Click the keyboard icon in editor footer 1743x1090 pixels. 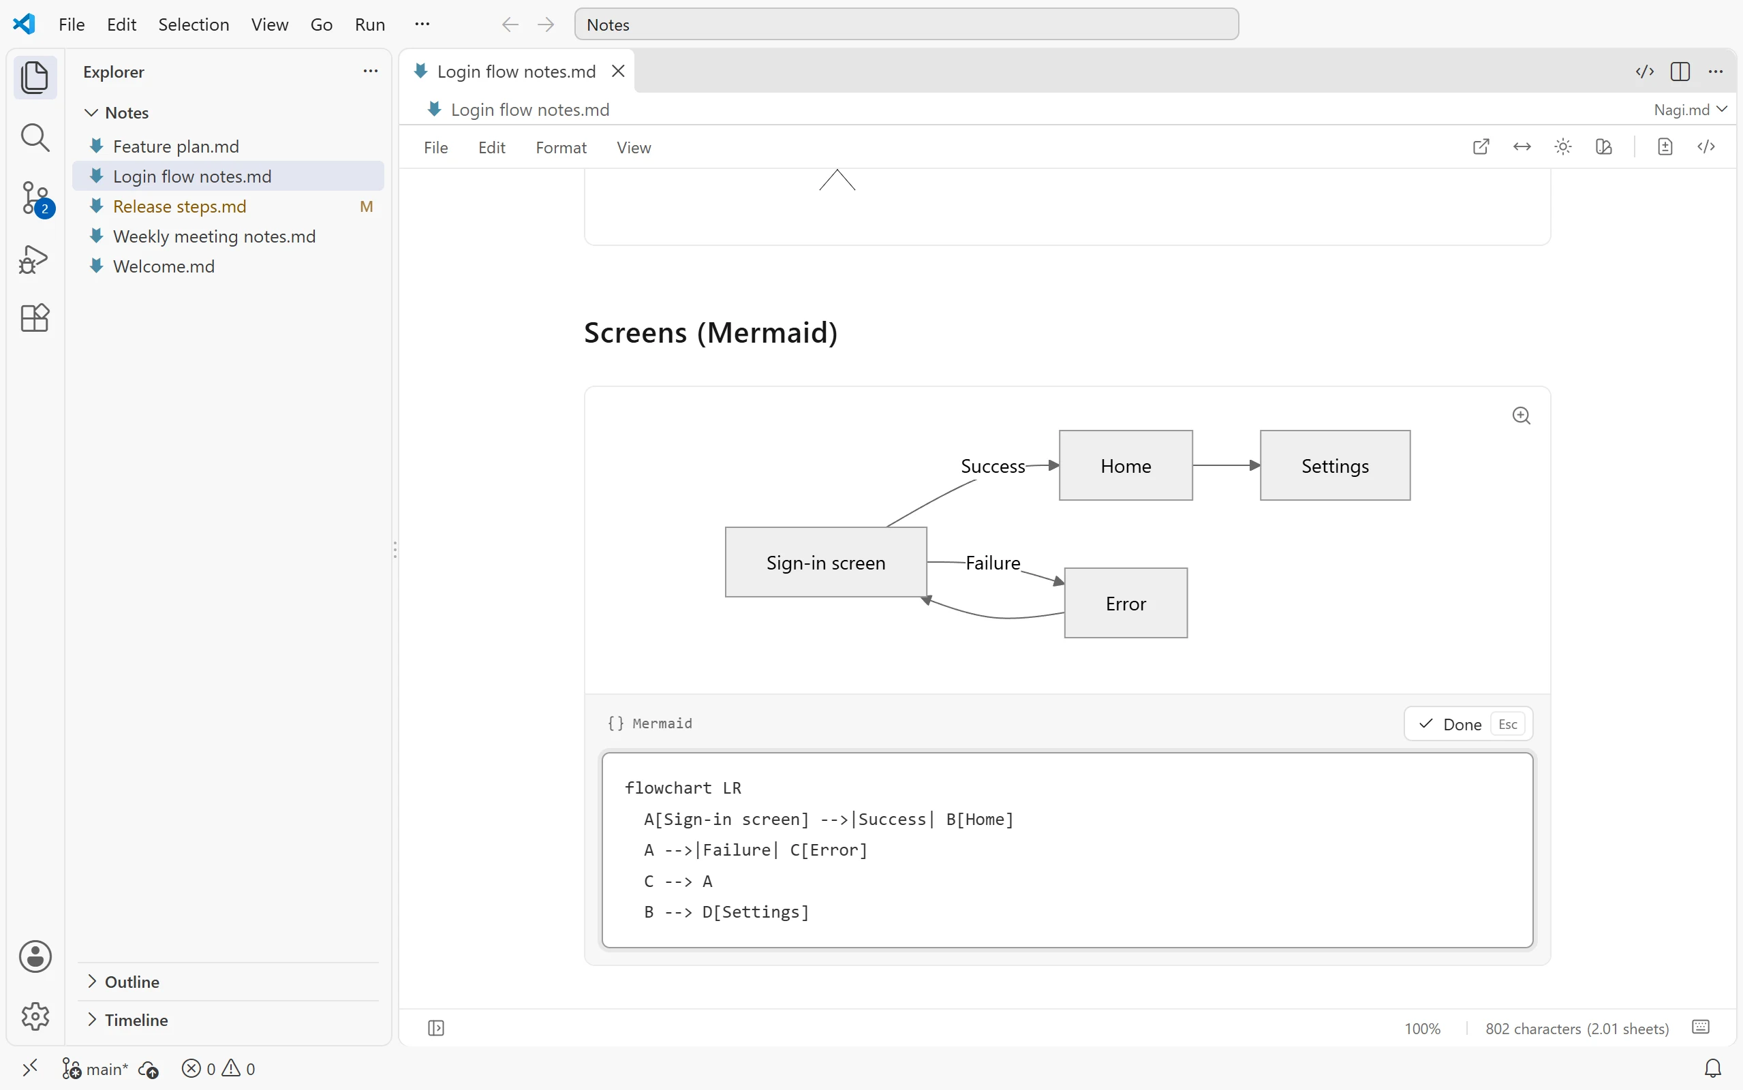click(1701, 1027)
